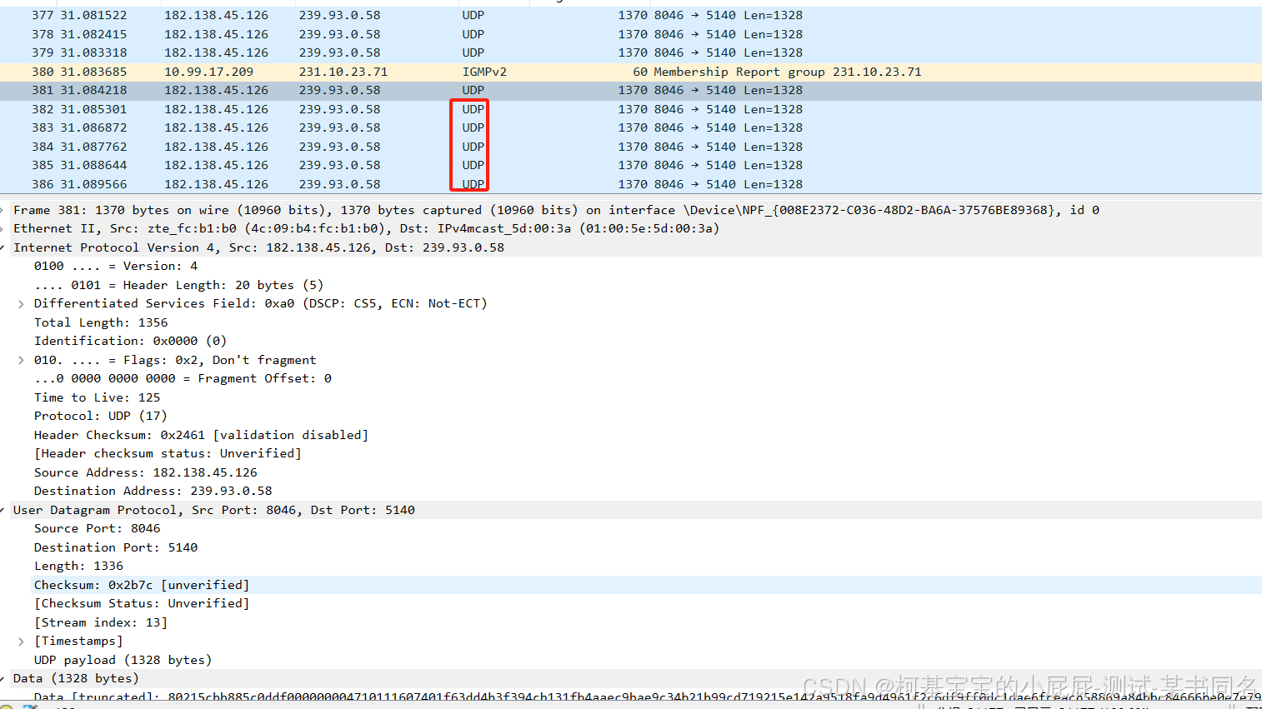Select the Identification: 0x0000 field
Viewport: 1262px width, 709px height.
click(130, 341)
